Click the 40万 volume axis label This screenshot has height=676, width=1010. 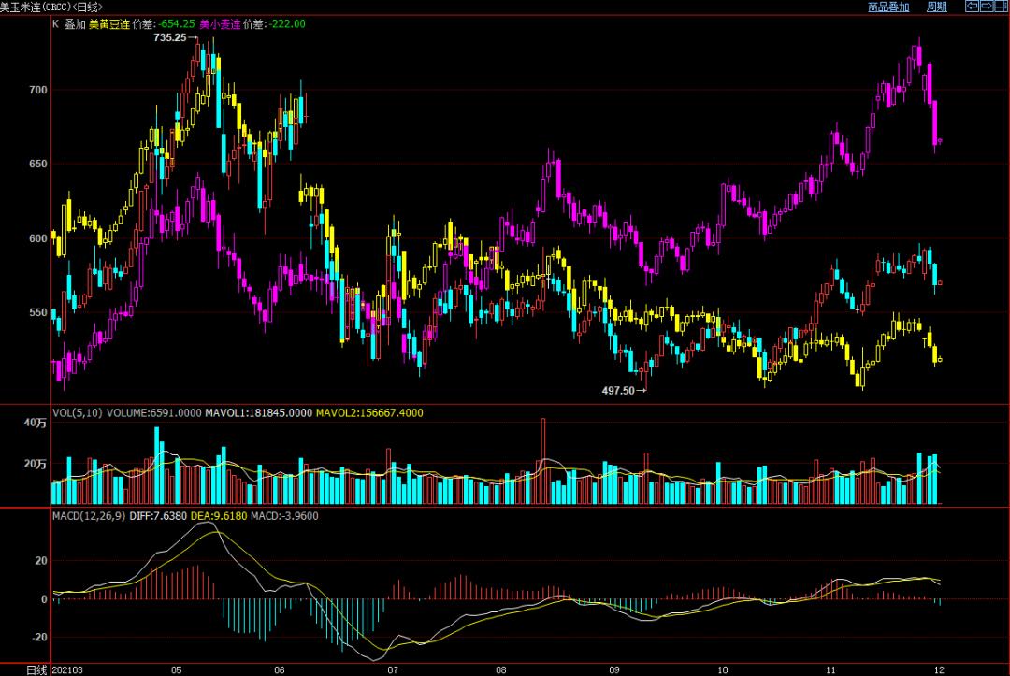(x=36, y=423)
